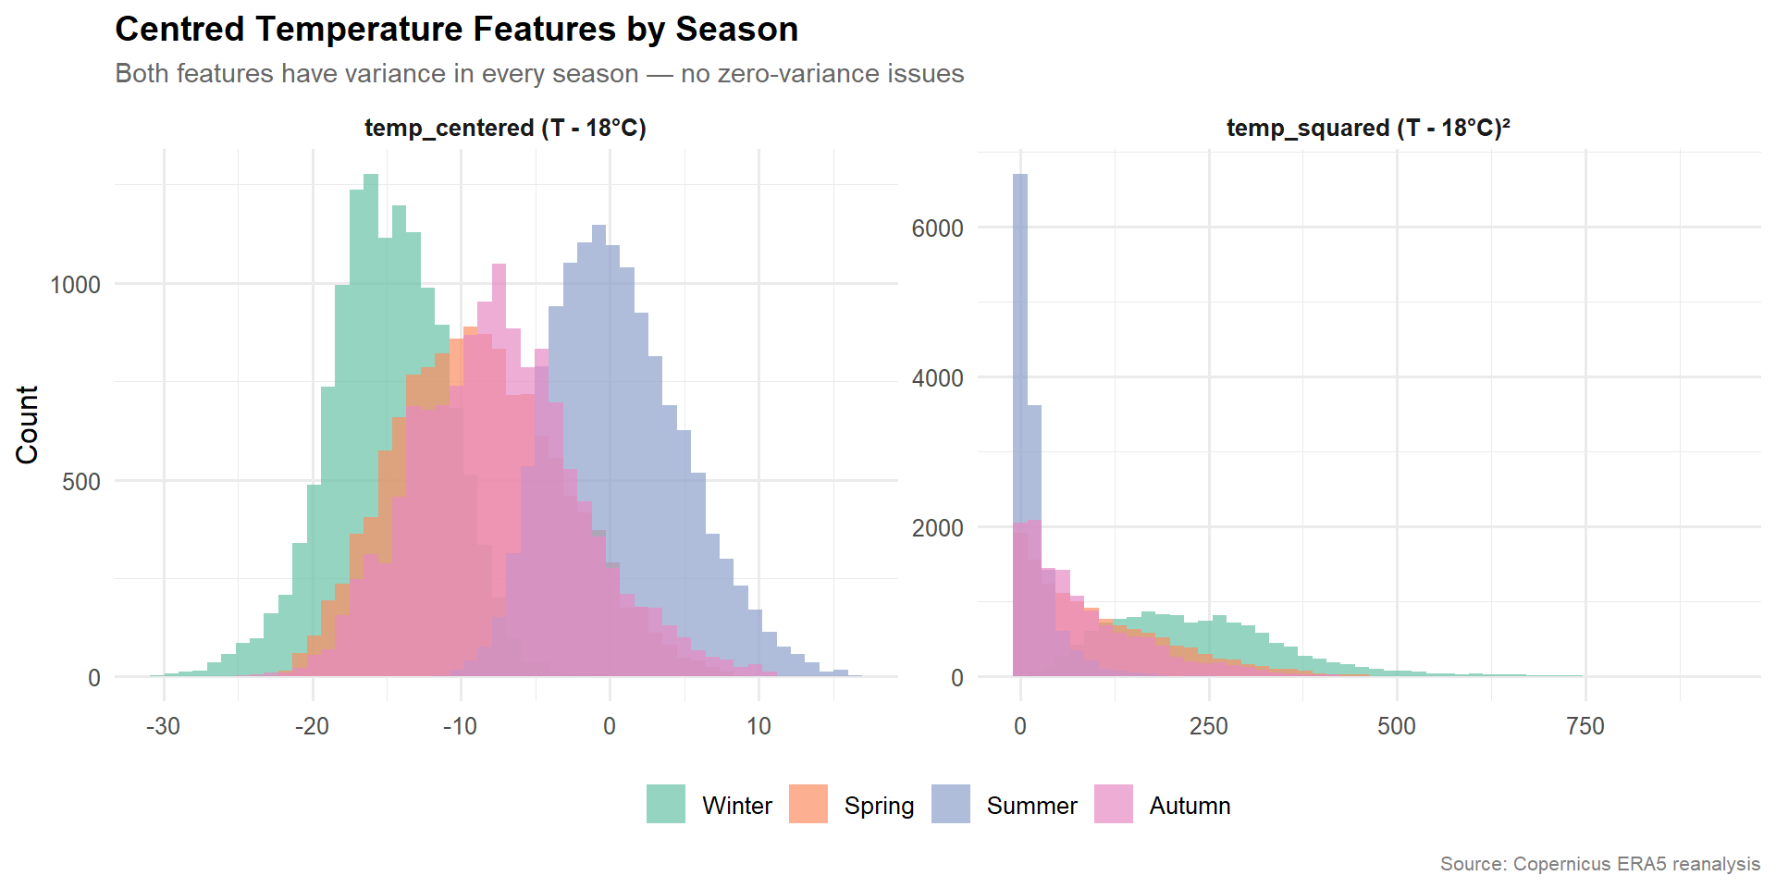Click the Winter legend color swatch
The width and height of the screenshot is (1776, 888).
coord(665,804)
